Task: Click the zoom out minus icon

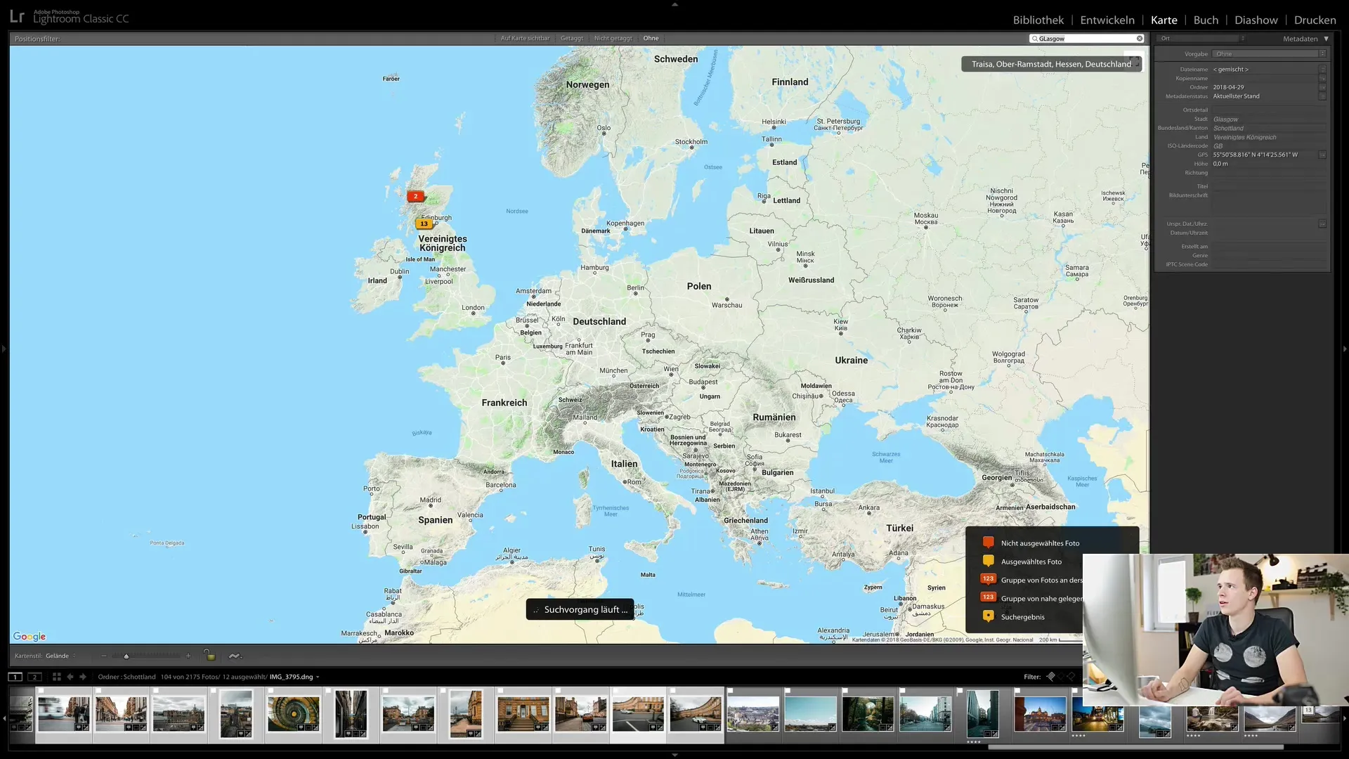Action: click(104, 656)
